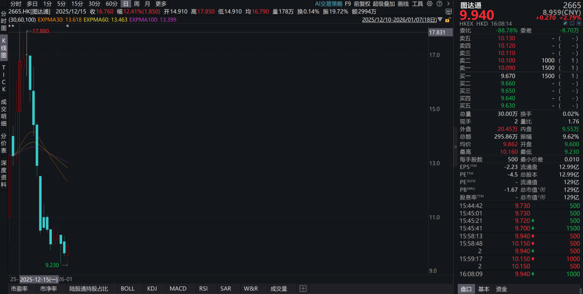Image resolution: width=583 pixels, height=294 pixels.
Task: Open 成交明细 in left sidebar
Action: pyautogui.click(x=4, y=112)
